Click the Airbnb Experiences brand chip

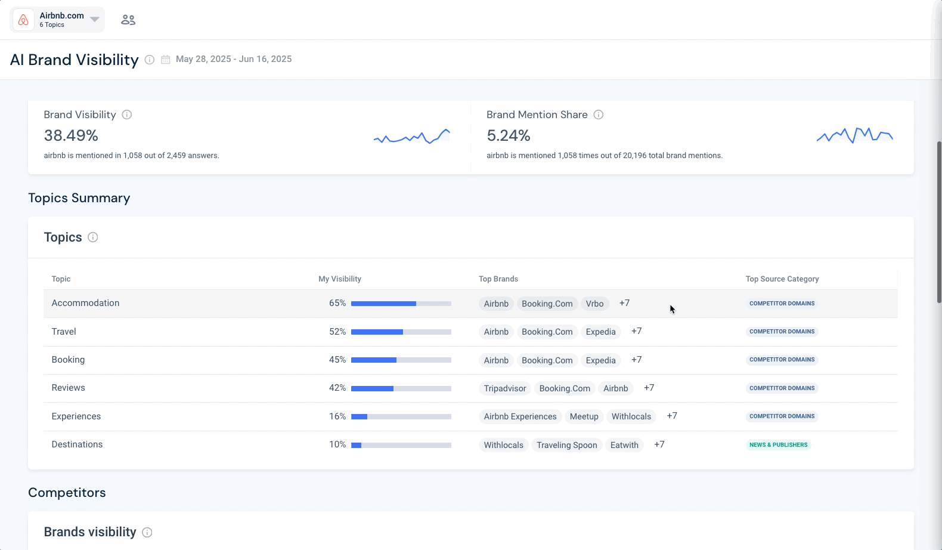point(520,416)
